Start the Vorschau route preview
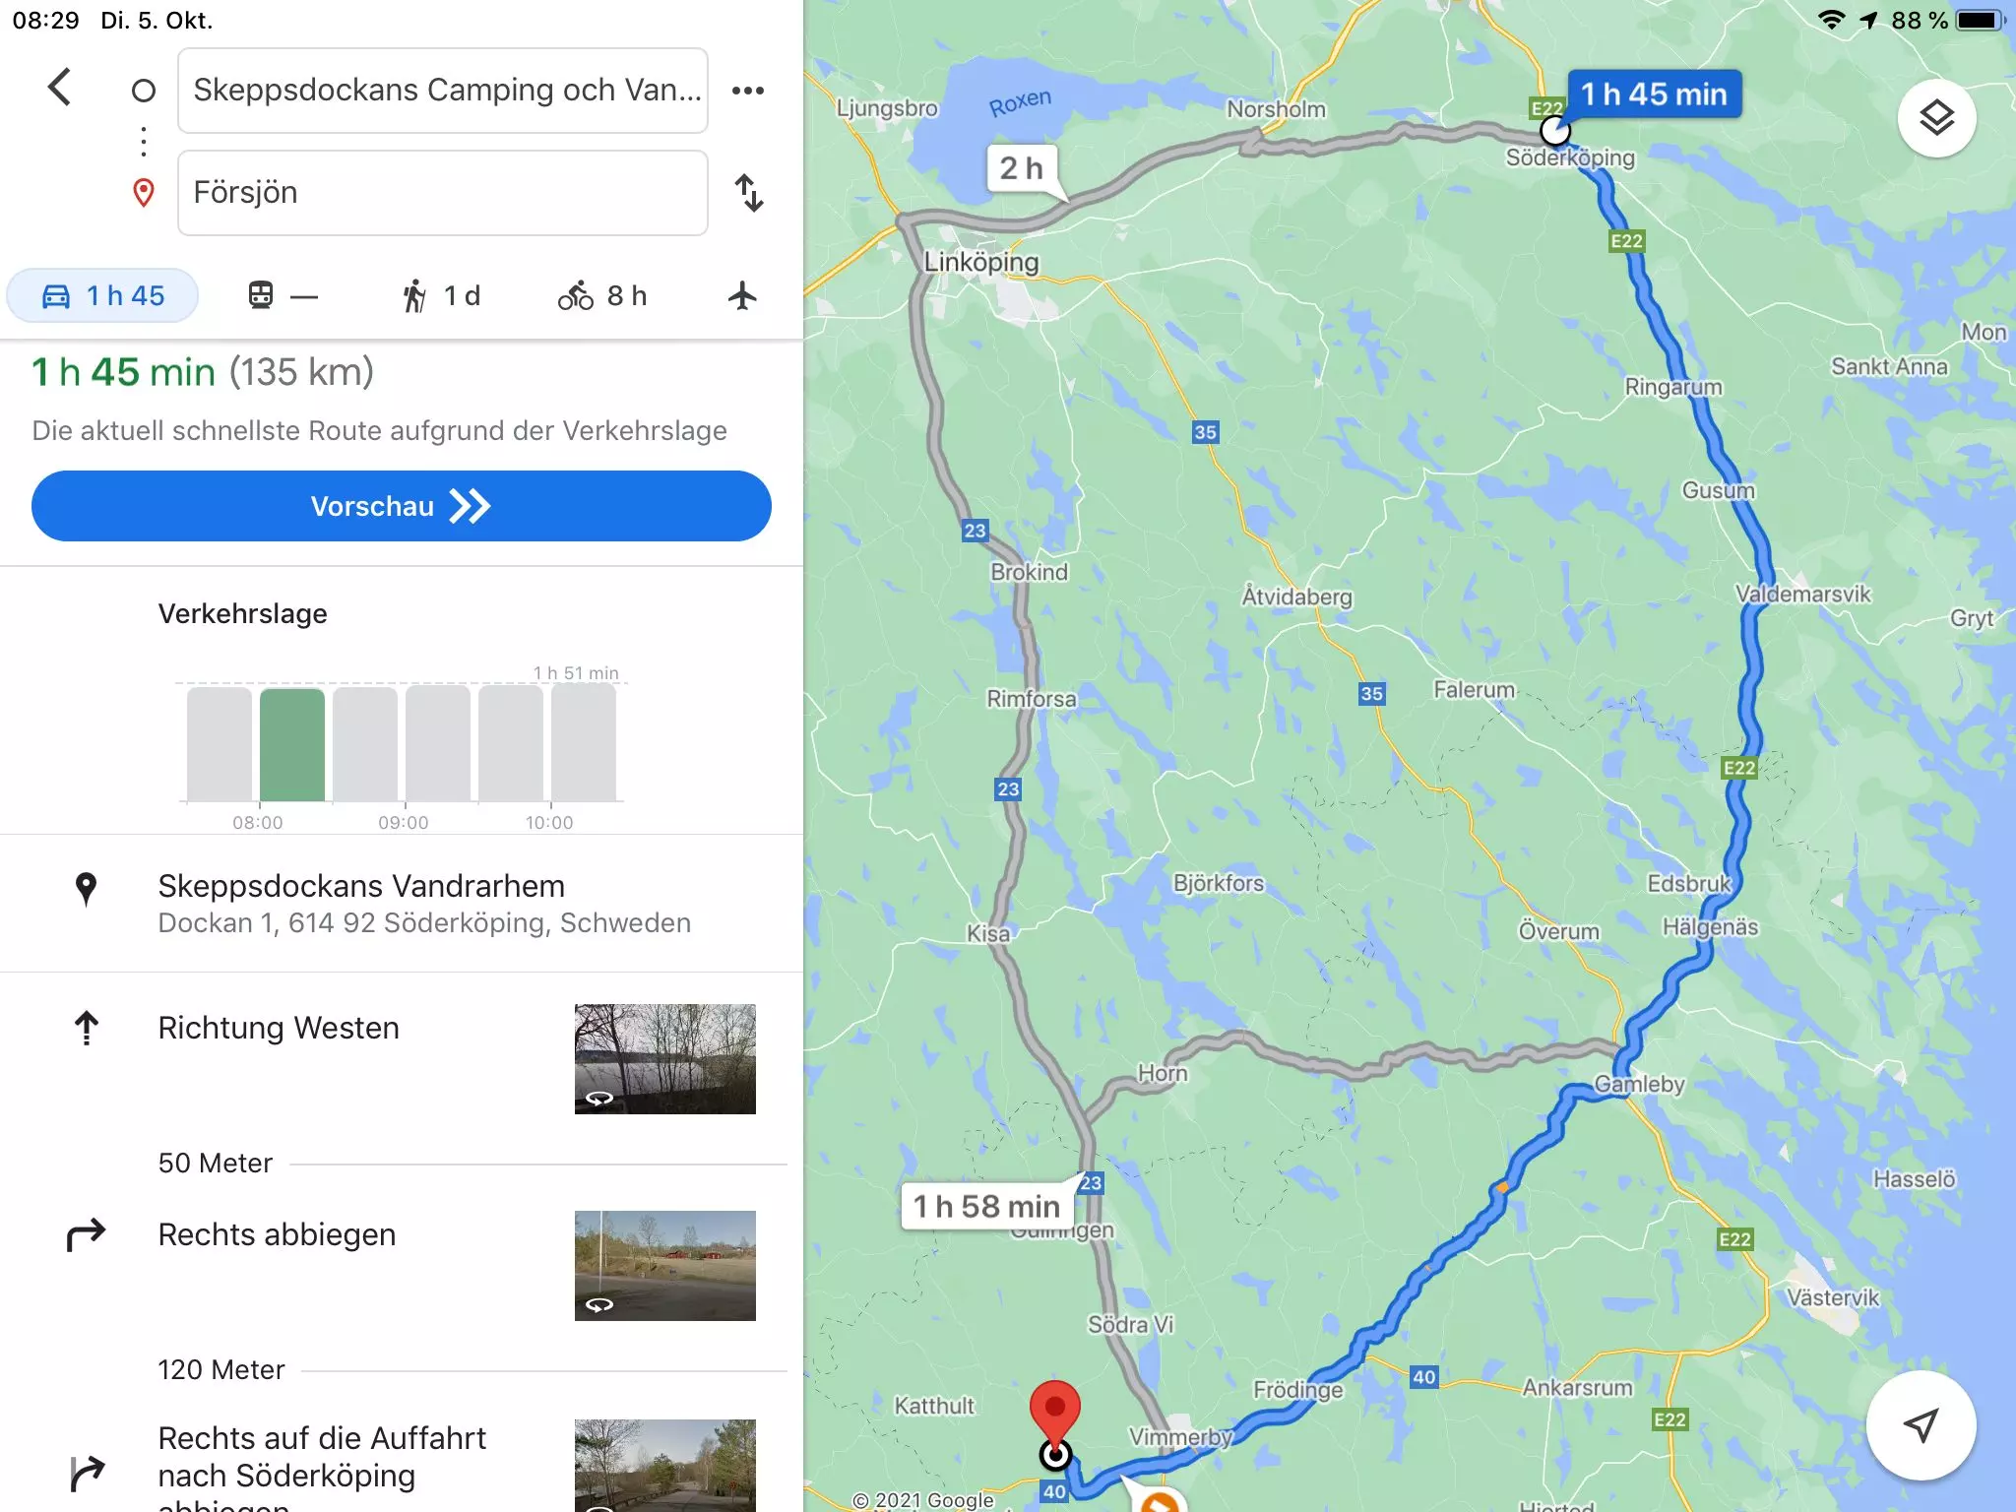This screenshot has width=2016, height=1512. pos(402,506)
